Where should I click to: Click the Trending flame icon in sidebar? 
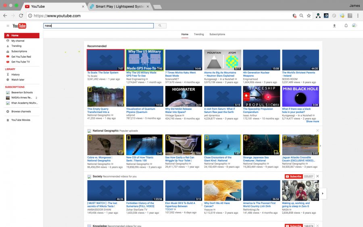[x=8, y=46]
